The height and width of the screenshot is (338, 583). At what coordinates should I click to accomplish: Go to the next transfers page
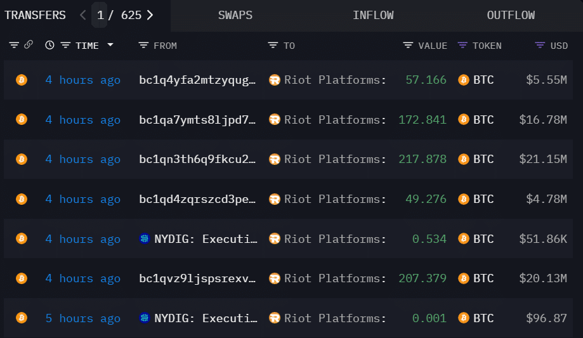(x=150, y=15)
